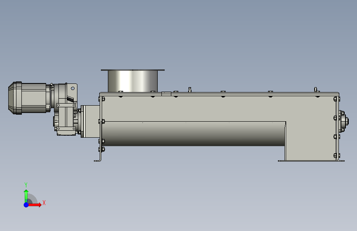Screen dimensions: 357x231
Task: Select the end bearing flange on right side
Action: point(343,121)
